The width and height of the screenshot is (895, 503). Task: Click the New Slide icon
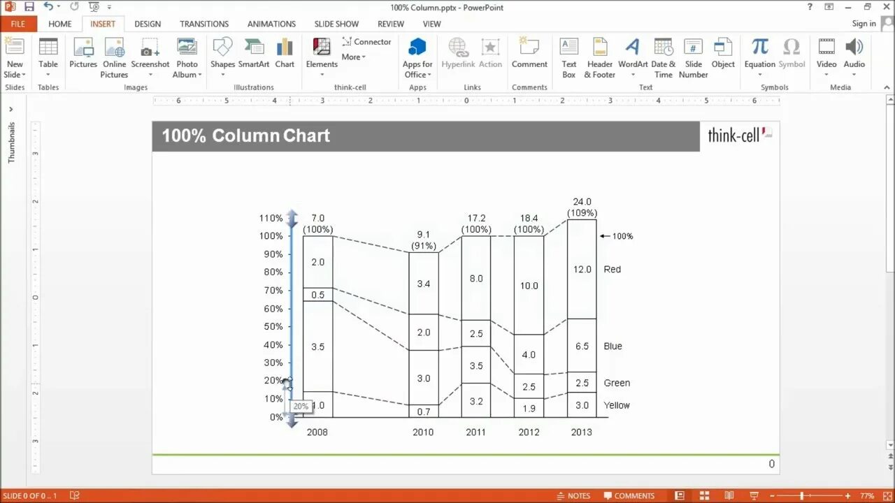pos(15,46)
